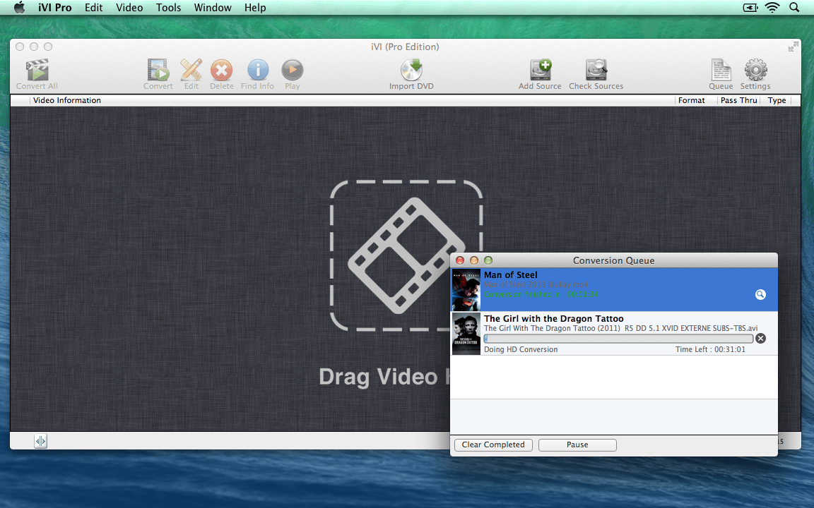Click the Dragon Tattoo conversion progress bar
The image size is (814, 508).
pos(618,339)
